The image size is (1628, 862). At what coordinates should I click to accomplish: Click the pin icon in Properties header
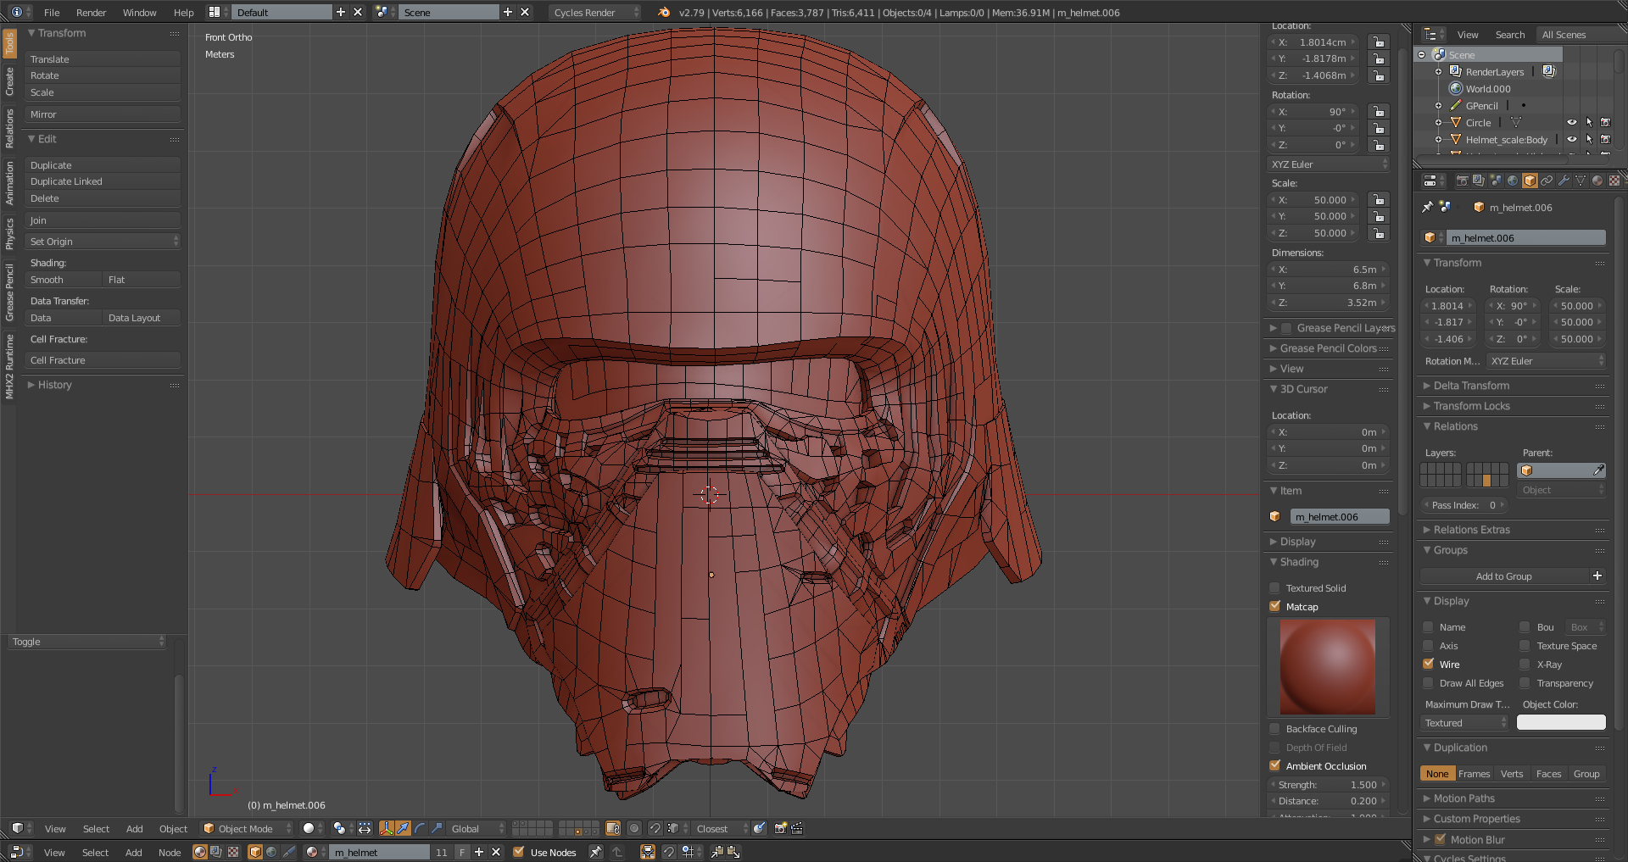(1427, 207)
